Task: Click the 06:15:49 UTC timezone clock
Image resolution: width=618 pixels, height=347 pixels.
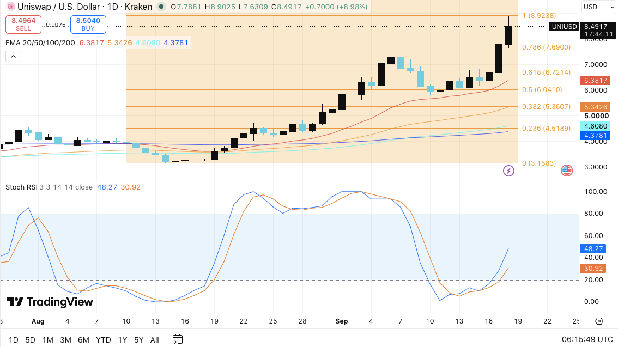Action: pos(587,339)
